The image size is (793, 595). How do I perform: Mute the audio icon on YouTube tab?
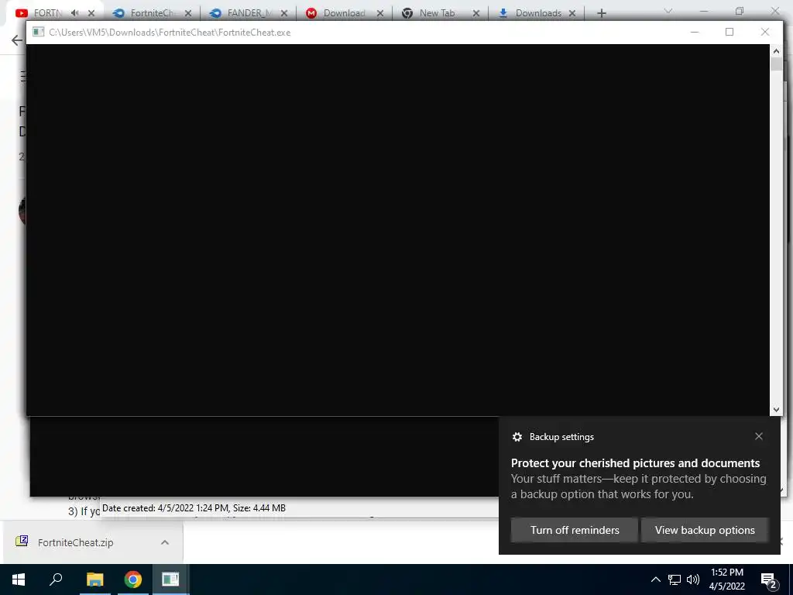tap(75, 13)
